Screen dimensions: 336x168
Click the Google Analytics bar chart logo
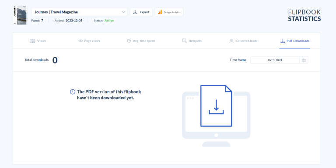(x=160, y=12)
